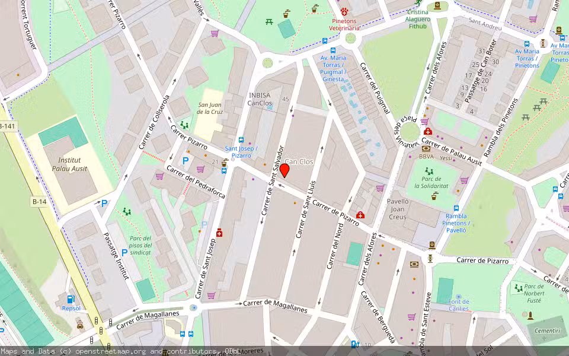Select the Carrer del Nord label
Screen dimensions: 569x356
(335, 246)
